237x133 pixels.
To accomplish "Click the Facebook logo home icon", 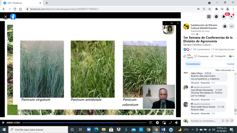I will [13, 17].
